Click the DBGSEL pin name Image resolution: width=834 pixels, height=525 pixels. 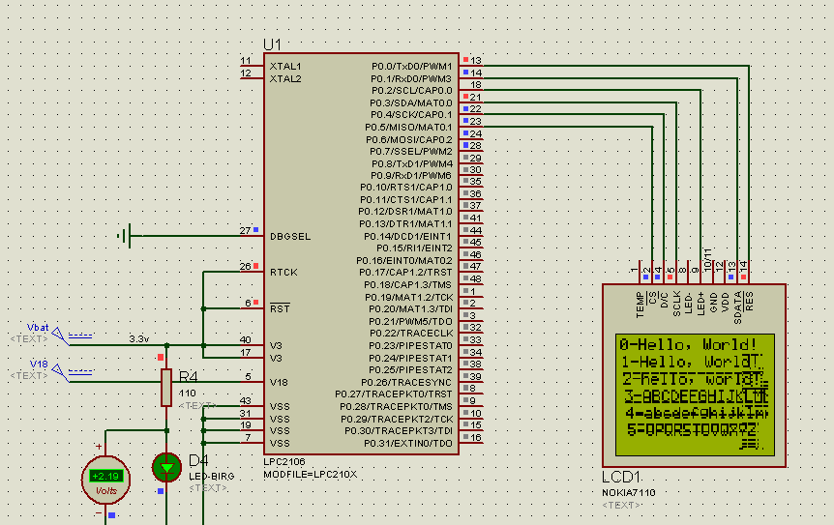tap(290, 237)
